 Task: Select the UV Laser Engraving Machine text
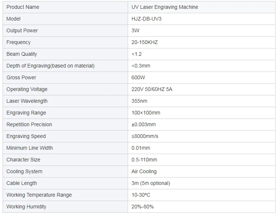coord(165,7)
